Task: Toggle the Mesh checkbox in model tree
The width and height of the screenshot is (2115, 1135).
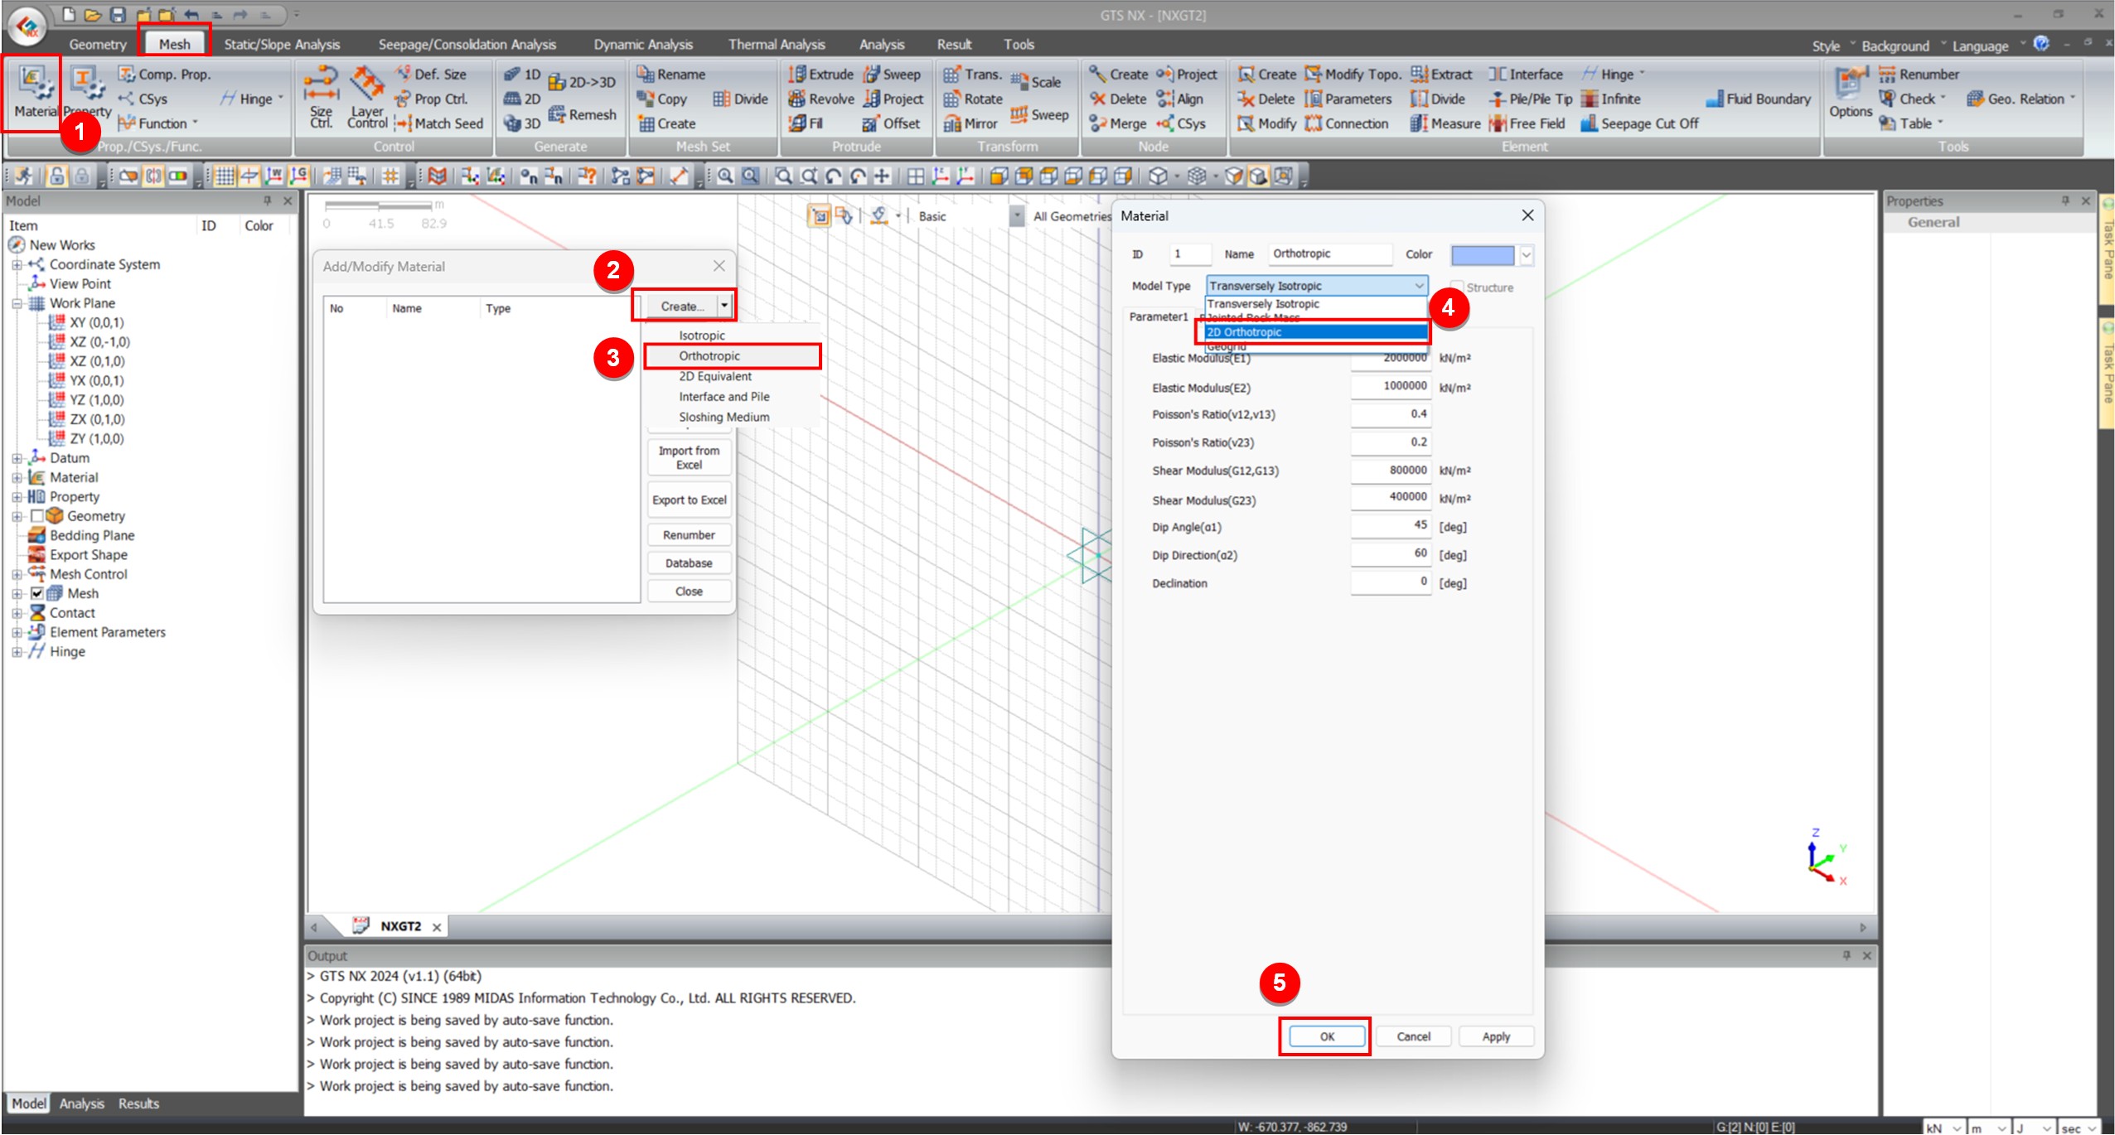Action: [36, 593]
